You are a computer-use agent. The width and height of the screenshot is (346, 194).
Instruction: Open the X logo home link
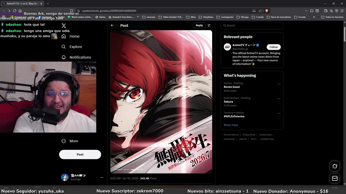click(x=64, y=26)
